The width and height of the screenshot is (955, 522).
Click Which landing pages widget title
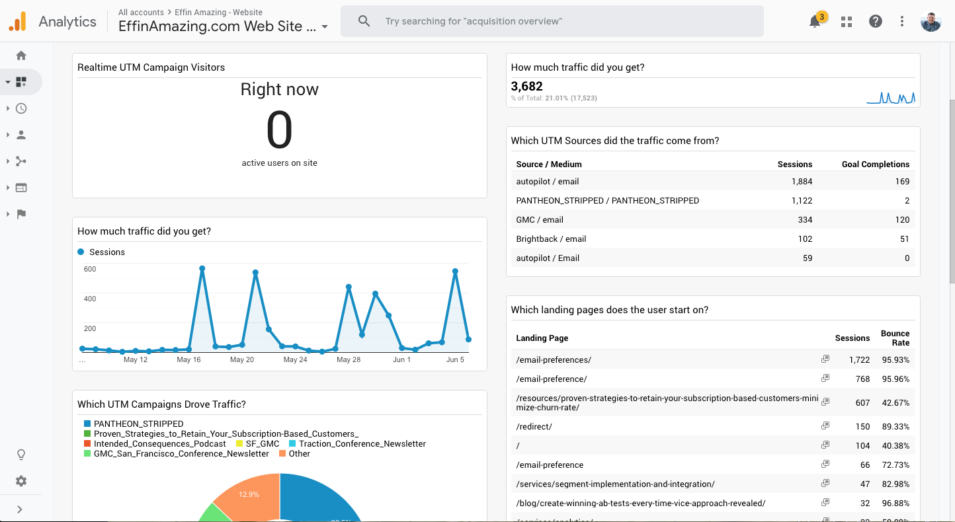point(610,310)
